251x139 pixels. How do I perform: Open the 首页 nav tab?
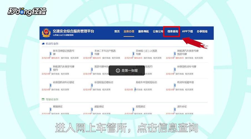coord(117,31)
